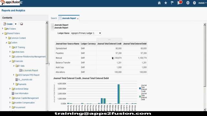Click Contents panel vertical scrollbar

[47, 43]
